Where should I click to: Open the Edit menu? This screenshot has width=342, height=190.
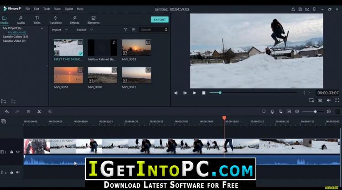click(x=36, y=9)
